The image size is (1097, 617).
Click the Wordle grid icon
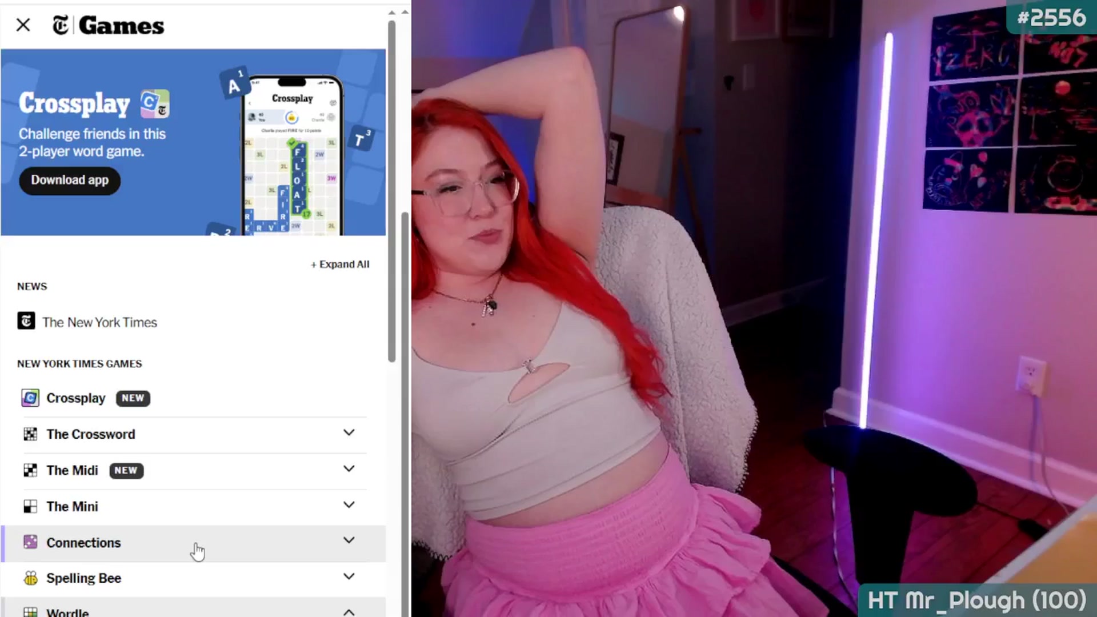(x=30, y=612)
